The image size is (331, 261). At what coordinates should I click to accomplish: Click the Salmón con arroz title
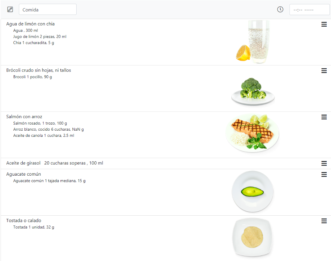pos(24,117)
